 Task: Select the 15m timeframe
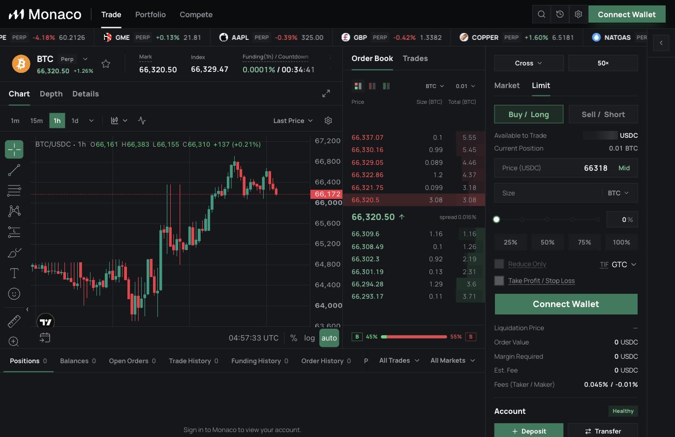(36, 121)
